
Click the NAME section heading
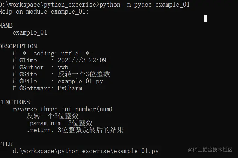click(6, 25)
